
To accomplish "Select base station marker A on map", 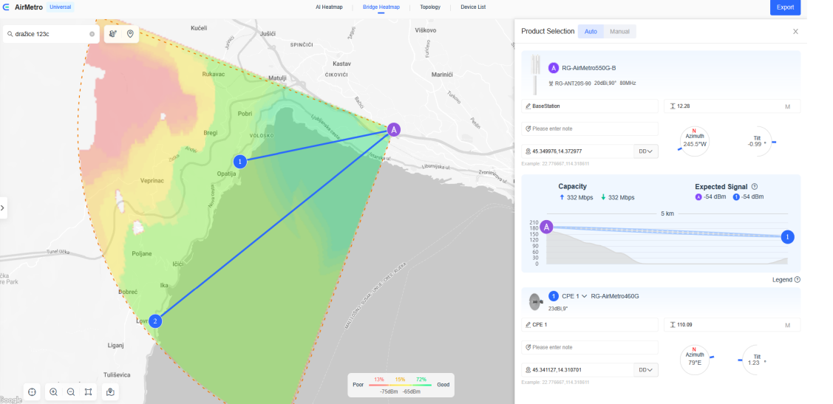I will pyautogui.click(x=393, y=129).
